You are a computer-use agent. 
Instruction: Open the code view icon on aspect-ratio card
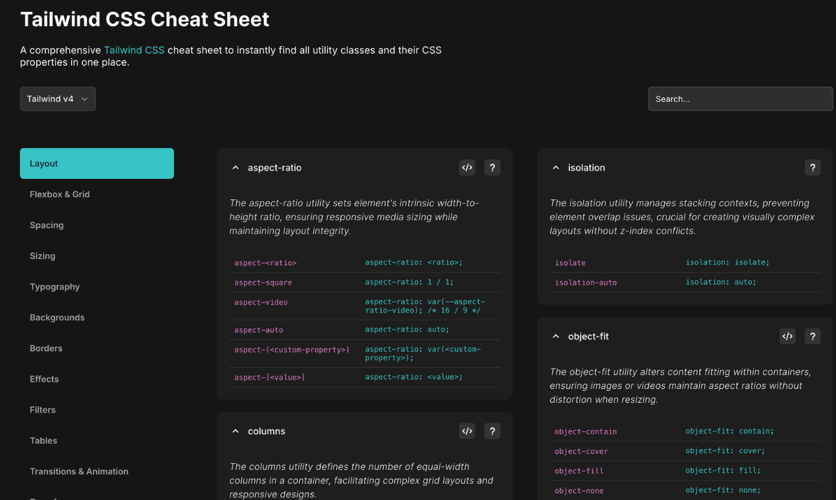(x=467, y=168)
